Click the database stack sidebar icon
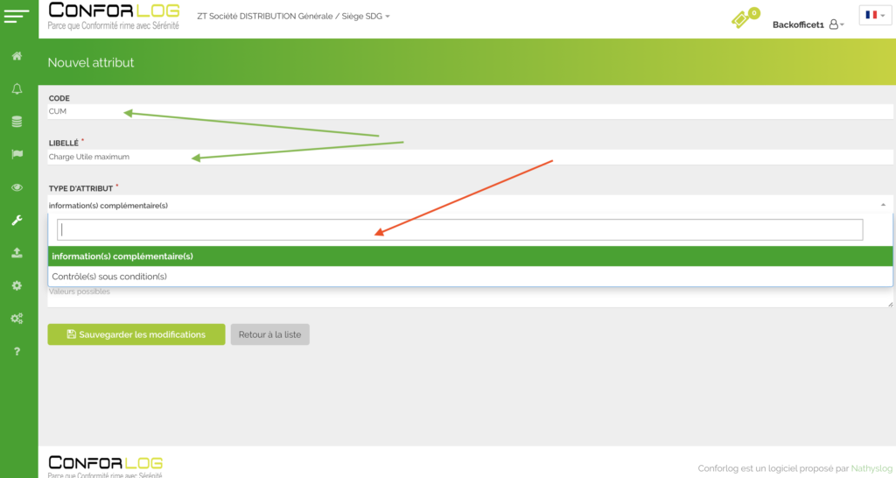 coord(17,122)
